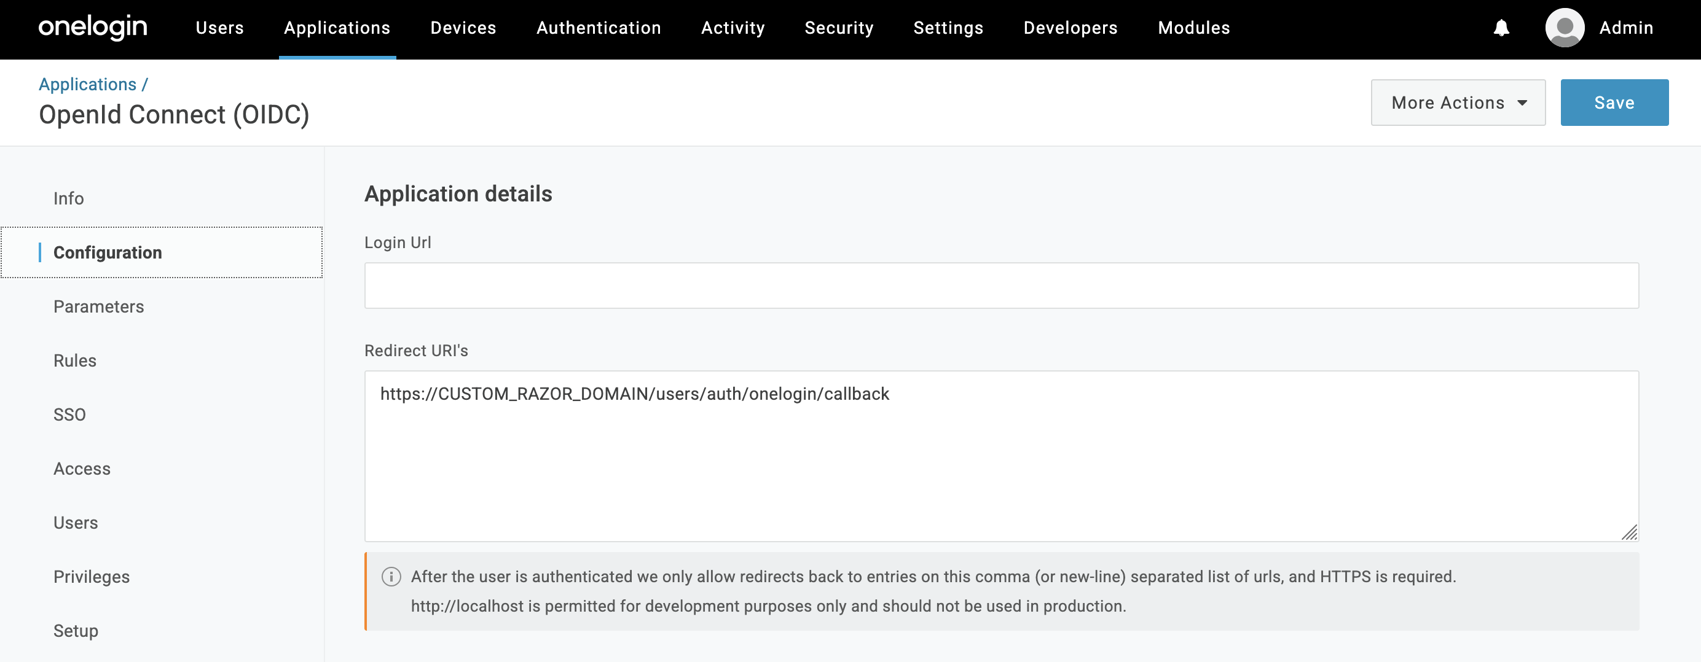
Task: Open the Privileges sidebar tab
Action: tap(91, 577)
